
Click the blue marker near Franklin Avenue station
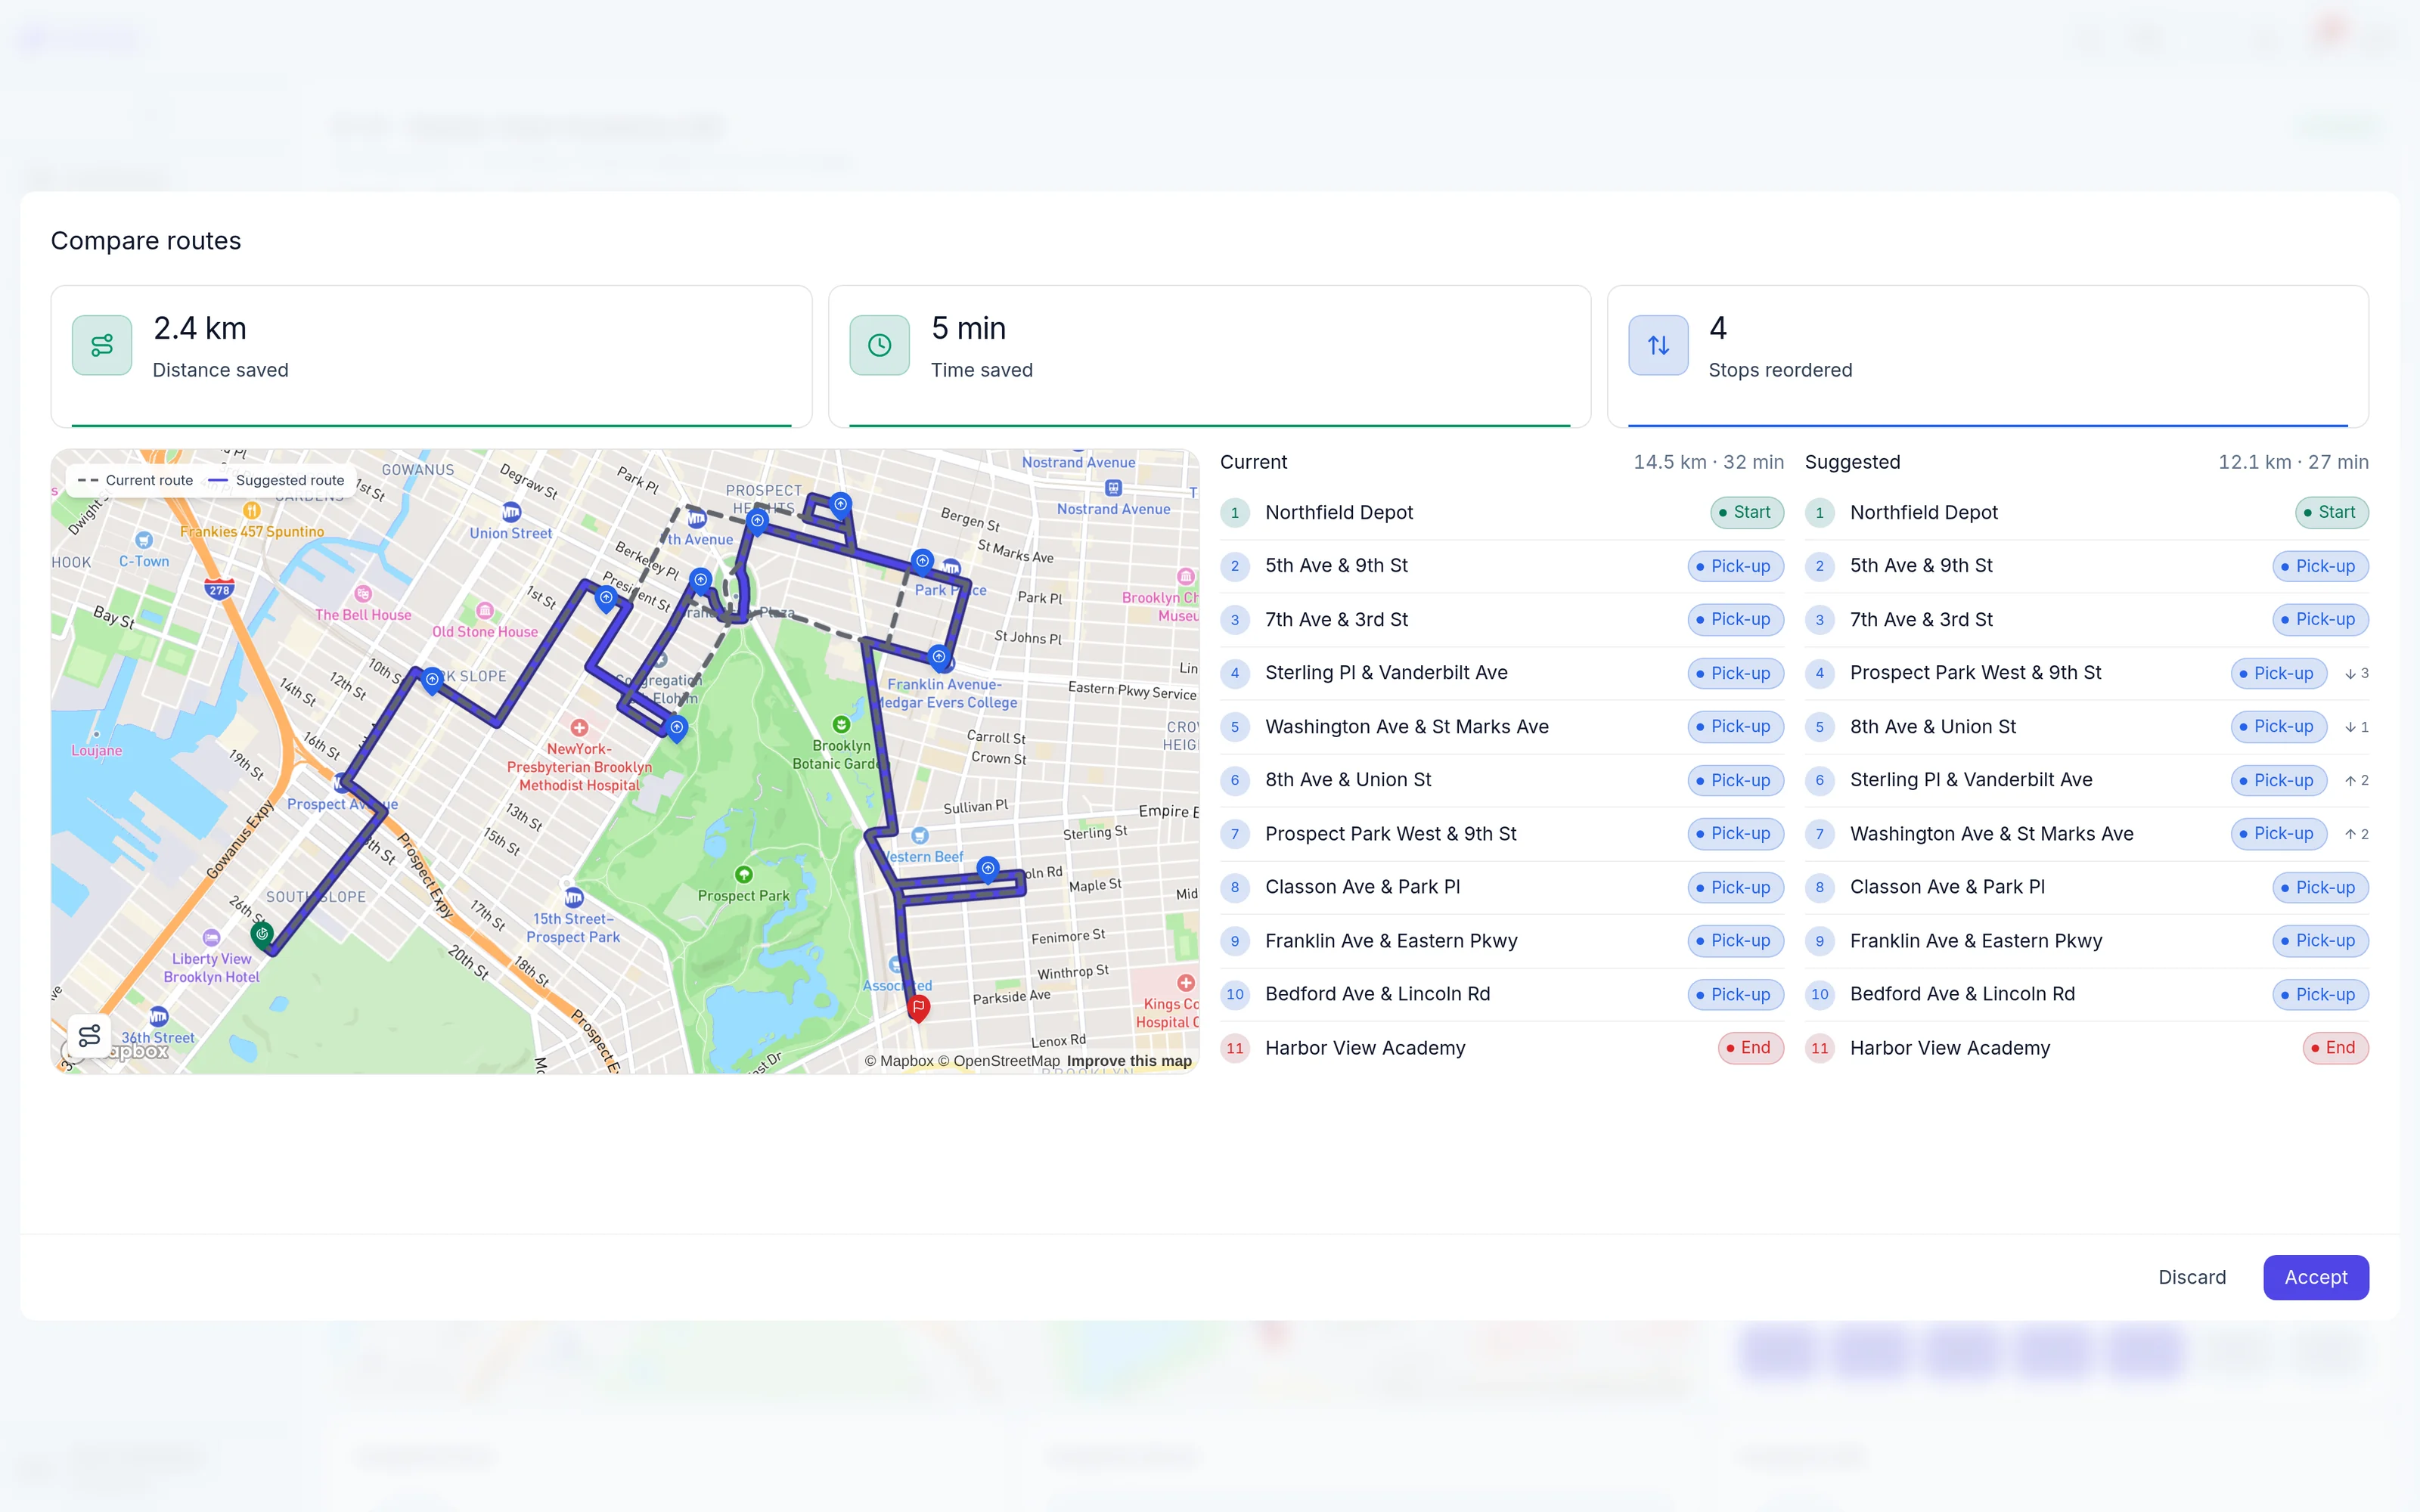click(939, 658)
